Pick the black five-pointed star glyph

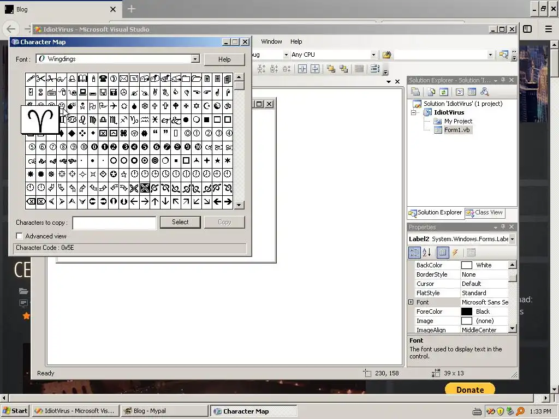pos(217,161)
